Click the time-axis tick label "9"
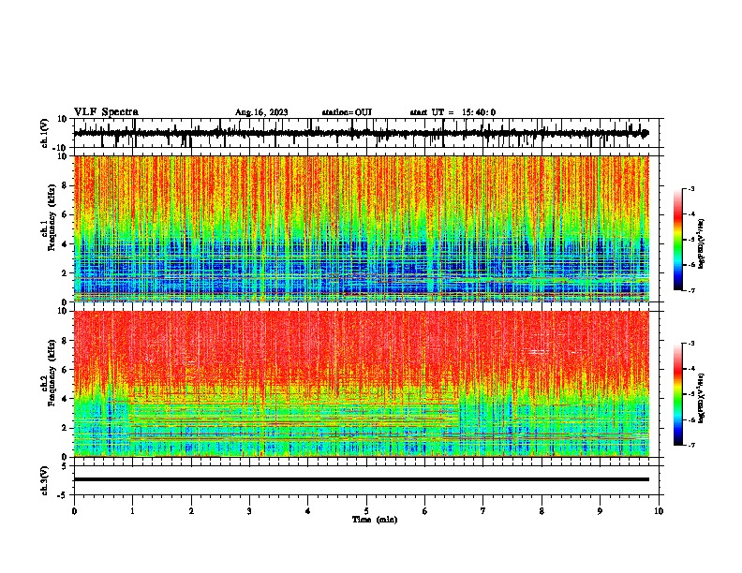The width and height of the screenshot is (742, 573). 600,511
